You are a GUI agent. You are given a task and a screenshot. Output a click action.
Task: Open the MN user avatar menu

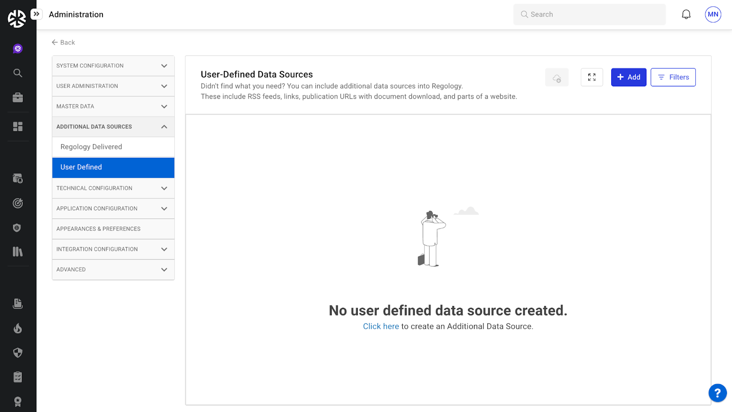tap(713, 15)
